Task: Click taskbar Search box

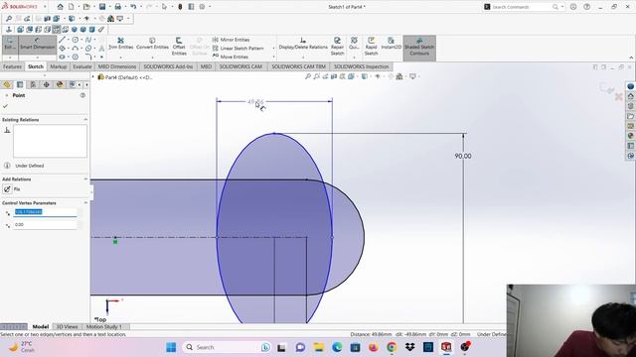Action: 226,347
